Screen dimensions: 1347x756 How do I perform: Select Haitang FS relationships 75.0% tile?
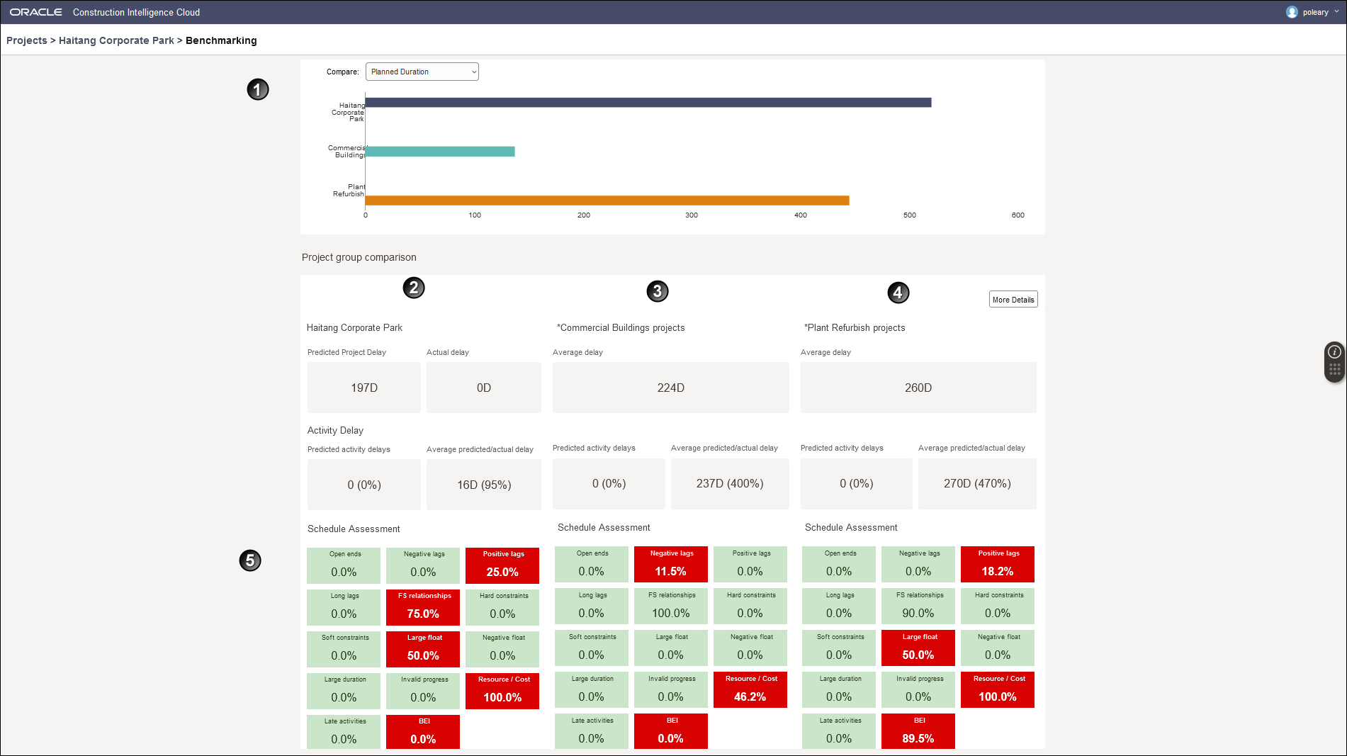click(423, 607)
